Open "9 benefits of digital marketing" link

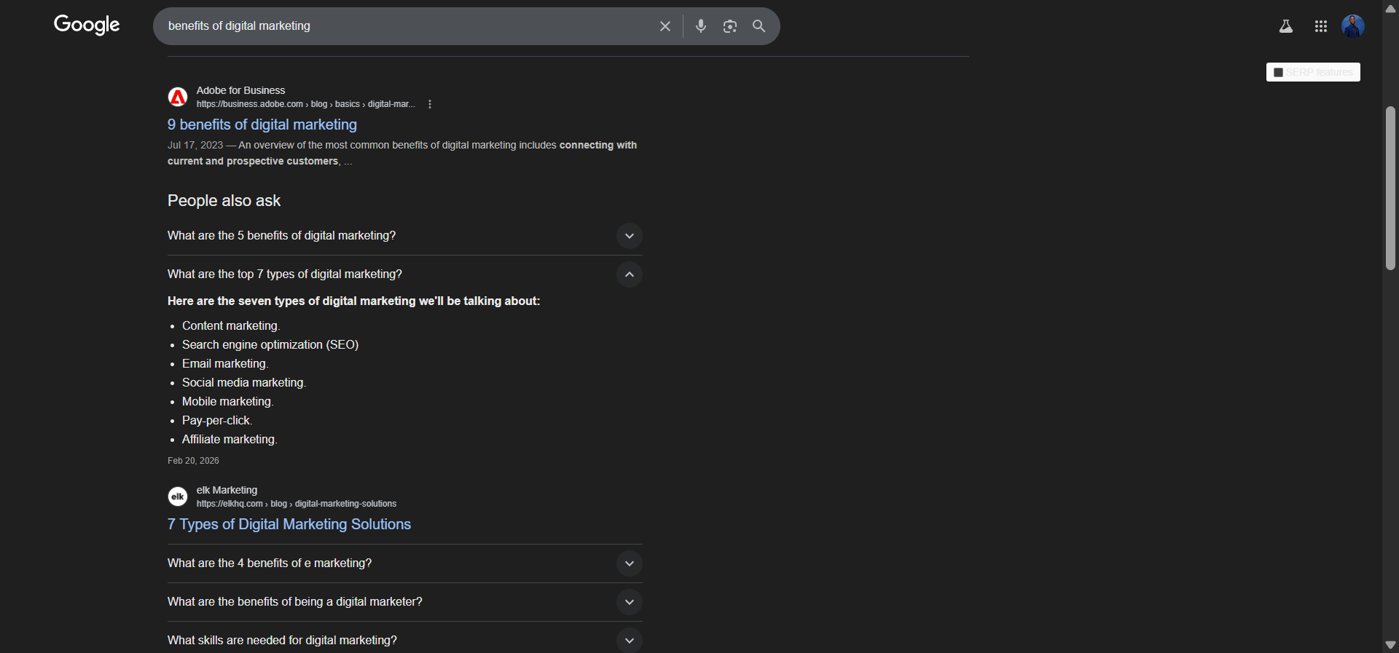tap(262, 124)
